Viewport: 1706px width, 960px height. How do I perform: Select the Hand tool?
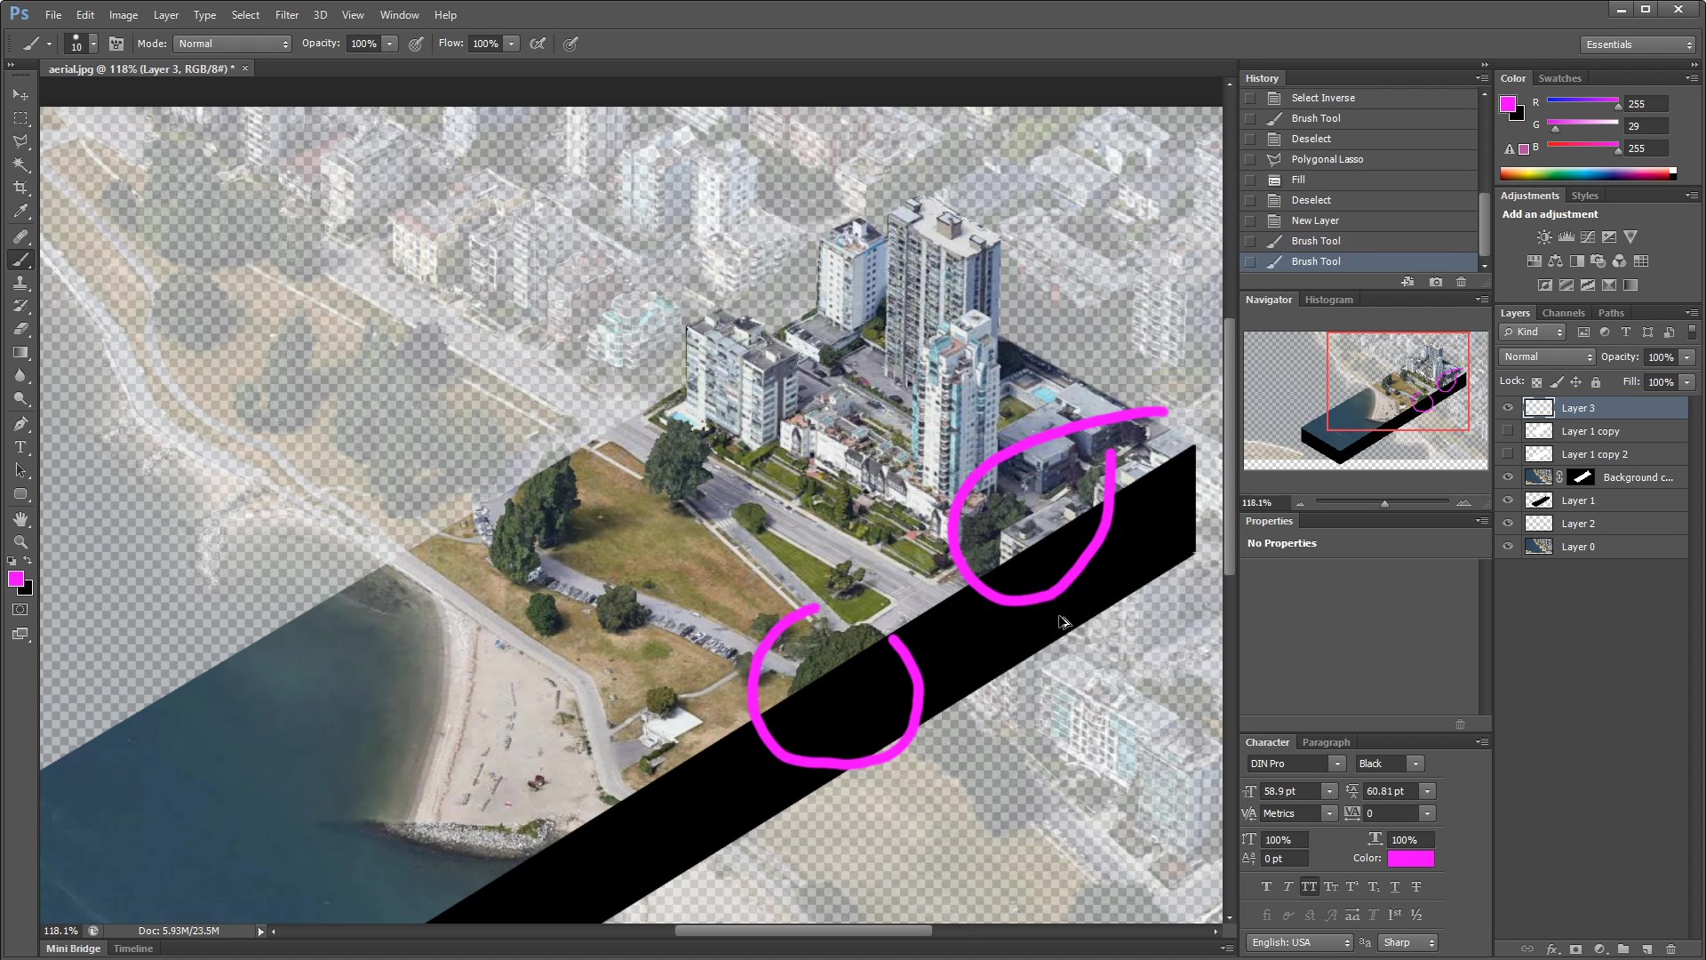pos(20,518)
